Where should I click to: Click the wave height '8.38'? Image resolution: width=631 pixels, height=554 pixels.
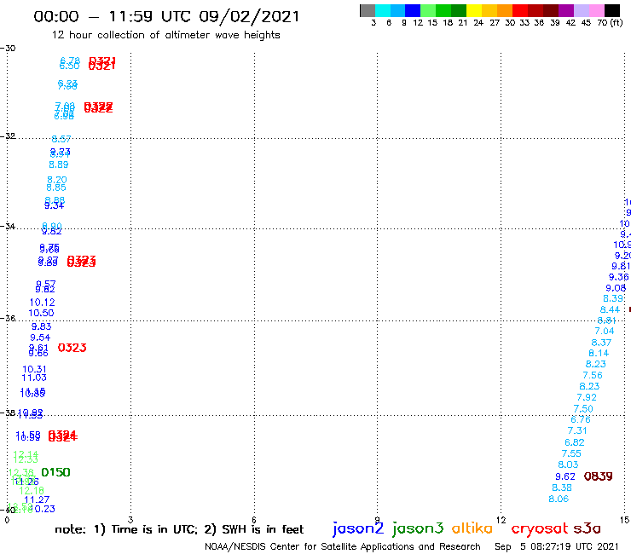pyautogui.click(x=562, y=488)
